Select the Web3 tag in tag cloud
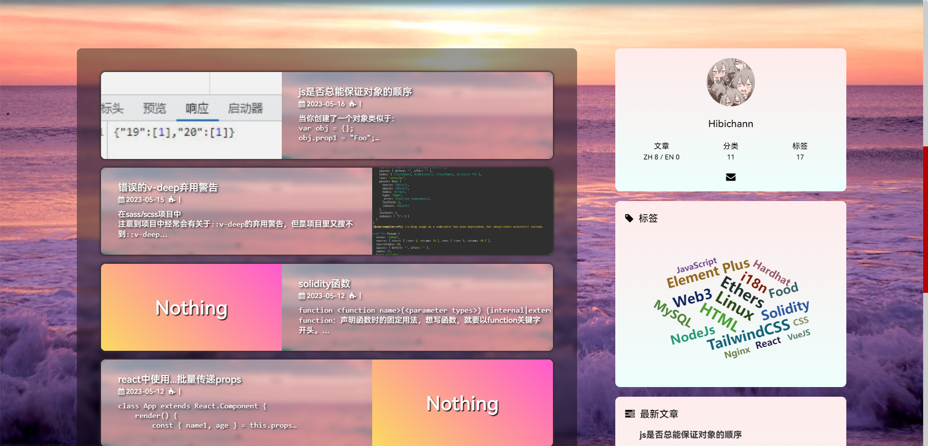928x446 pixels. pos(693,297)
